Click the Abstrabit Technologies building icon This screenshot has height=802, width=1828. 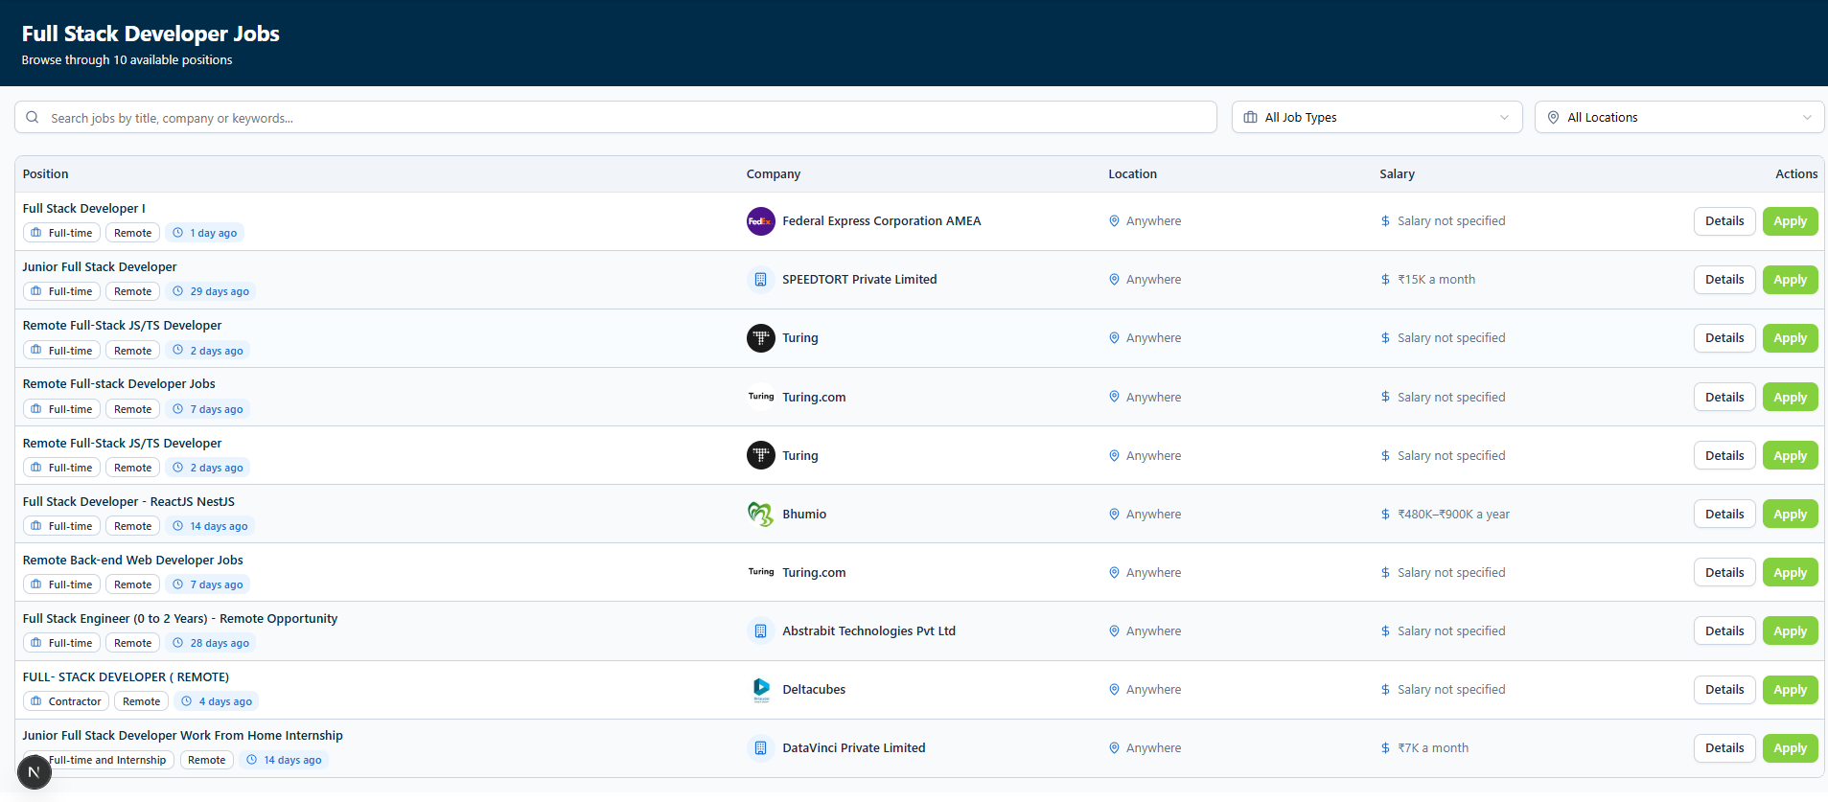point(760,631)
